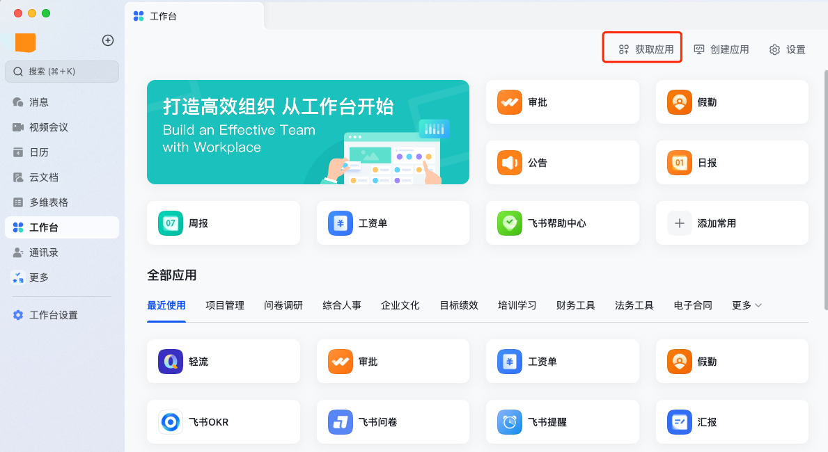Screen dimensions: 828x452
Task: Open 审批 in all apps list
Action: click(x=393, y=362)
